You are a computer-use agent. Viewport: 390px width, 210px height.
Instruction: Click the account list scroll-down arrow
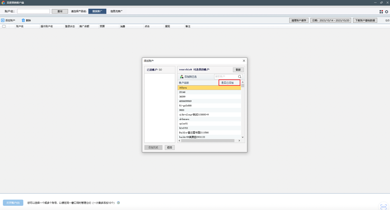tap(242, 137)
